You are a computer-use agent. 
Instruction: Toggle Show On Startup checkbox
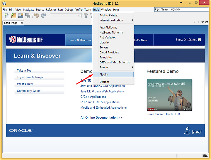[200, 40]
